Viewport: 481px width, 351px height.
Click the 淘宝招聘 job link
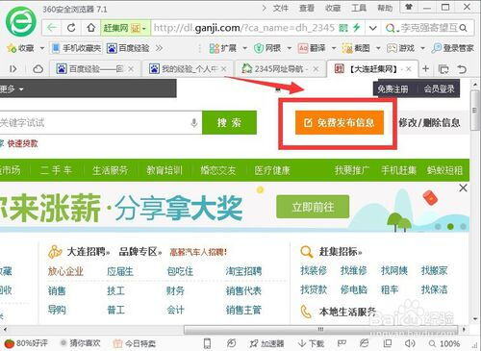pos(243,271)
